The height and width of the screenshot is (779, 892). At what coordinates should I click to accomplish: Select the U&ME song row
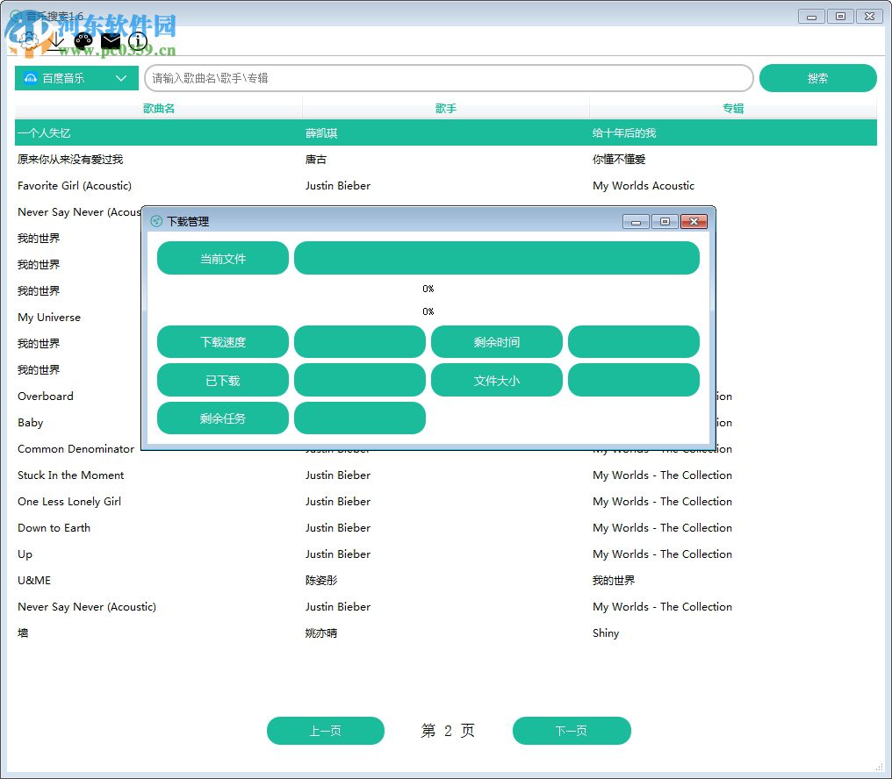click(x=34, y=581)
